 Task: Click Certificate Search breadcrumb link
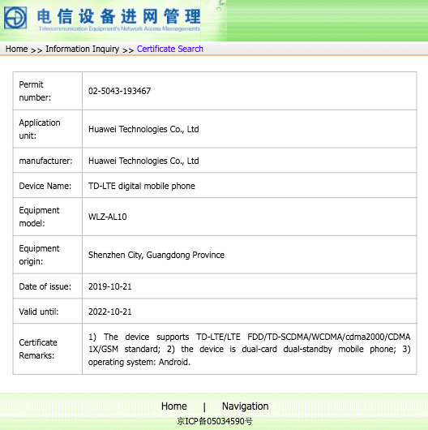tap(170, 49)
